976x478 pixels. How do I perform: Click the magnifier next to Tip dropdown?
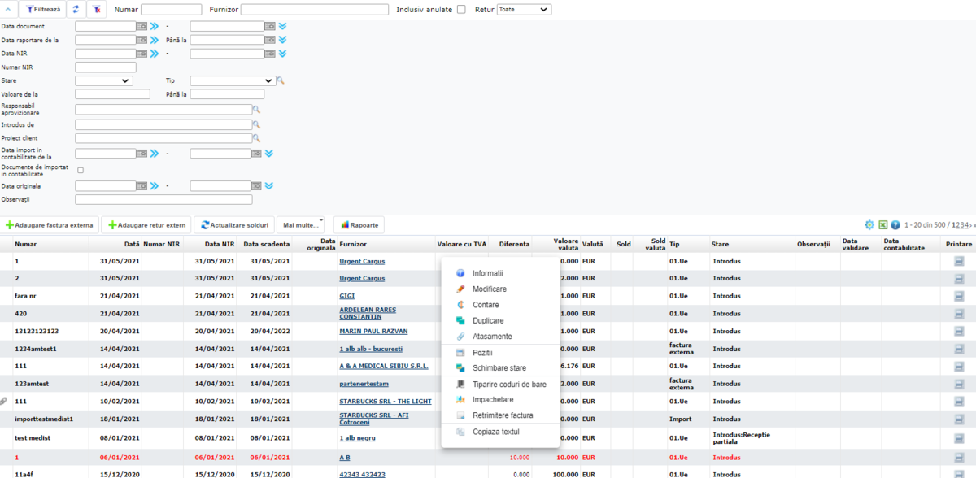281,81
